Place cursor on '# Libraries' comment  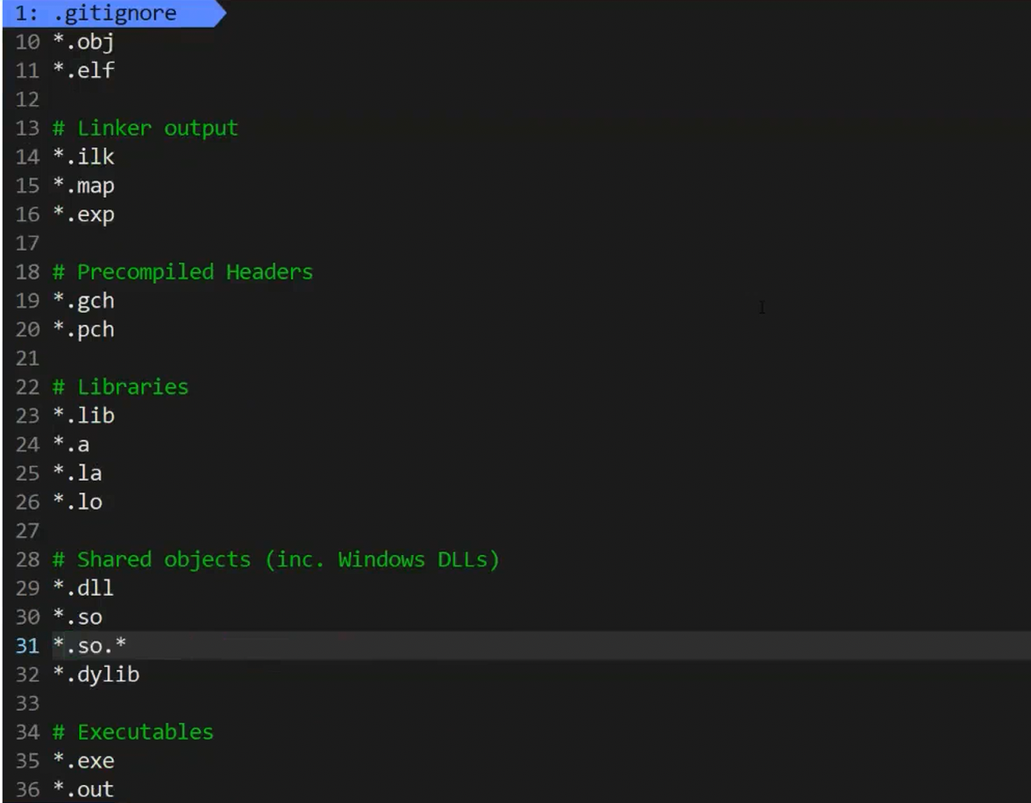point(120,387)
